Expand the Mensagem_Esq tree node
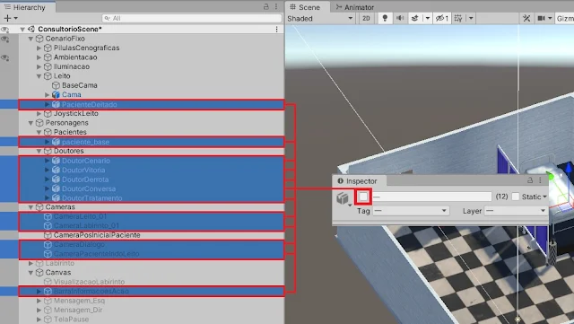This screenshot has height=324, width=574. (39, 301)
